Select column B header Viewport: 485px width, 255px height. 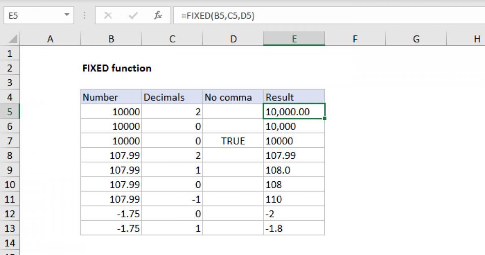click(x=111, y=39)
